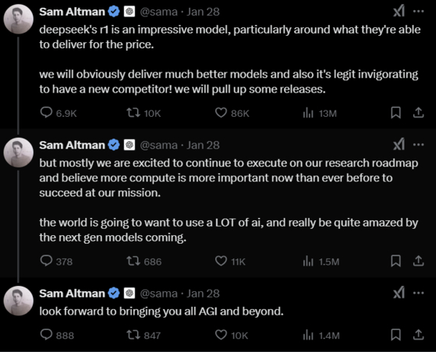436x352 pixels.
Task: Share the first tweet via upload icon
Action: 418,113
